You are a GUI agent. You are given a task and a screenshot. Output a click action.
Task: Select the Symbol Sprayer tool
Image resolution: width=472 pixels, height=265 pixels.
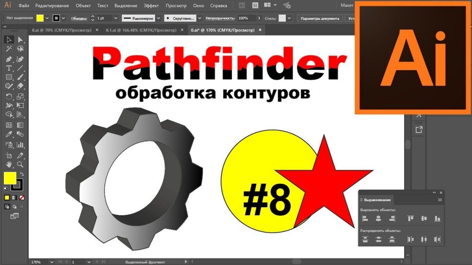(9, 145)
